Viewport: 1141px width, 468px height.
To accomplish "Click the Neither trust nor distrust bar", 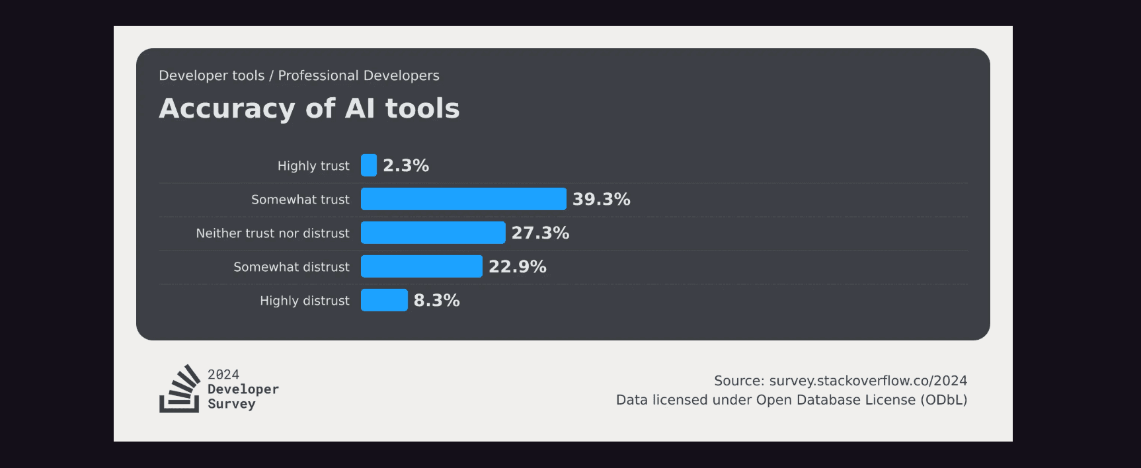I will [x=433, y=233].
